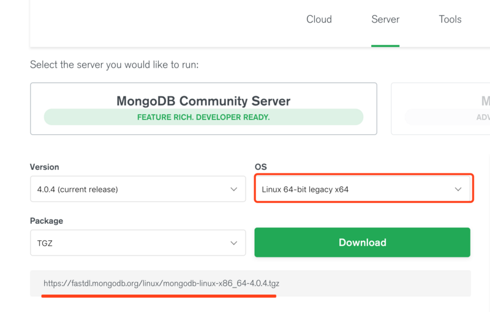The width and height of the screenshot is (490, 312).
Task: Click the OS label text
Action: 261,167
